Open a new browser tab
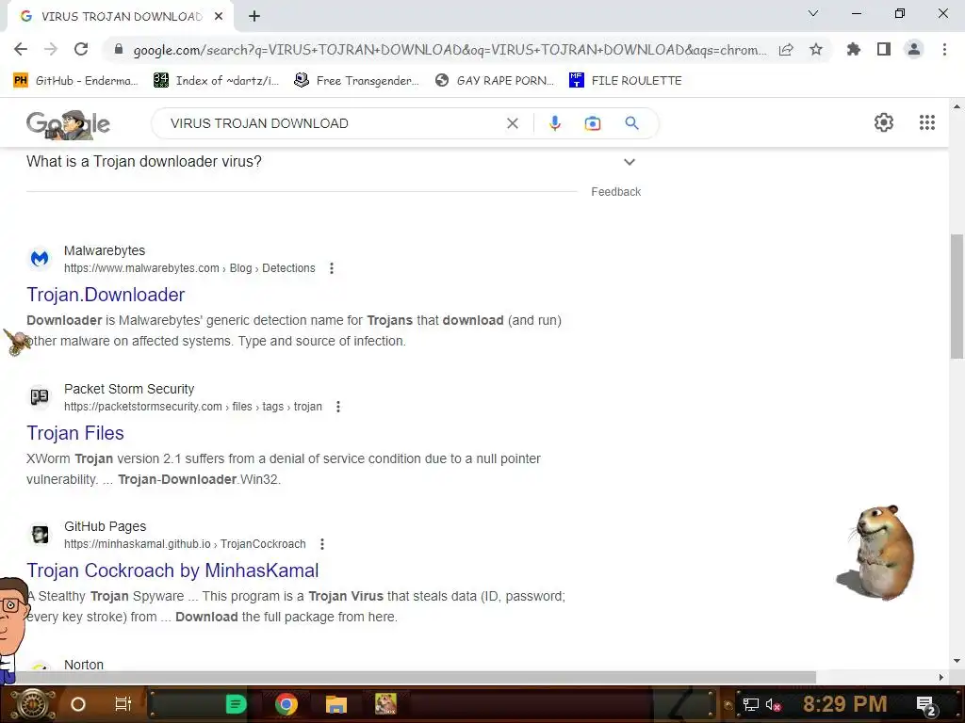 [x=254, y=17]
